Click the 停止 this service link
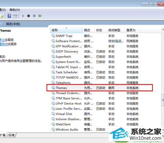 tap(2, 40)
